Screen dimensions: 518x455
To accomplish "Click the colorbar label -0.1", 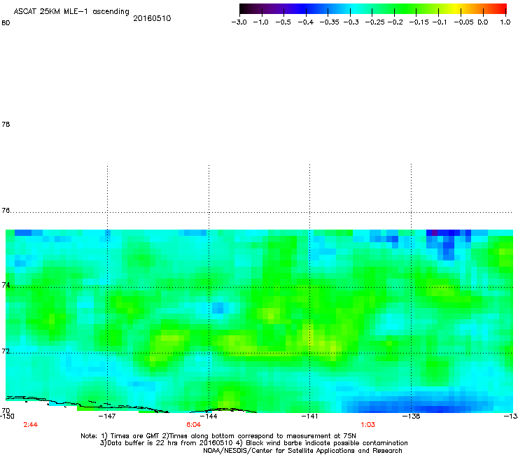I will pos(439,22).
